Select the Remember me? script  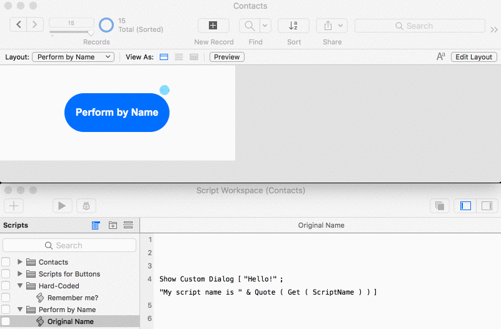tap(73, 298)
